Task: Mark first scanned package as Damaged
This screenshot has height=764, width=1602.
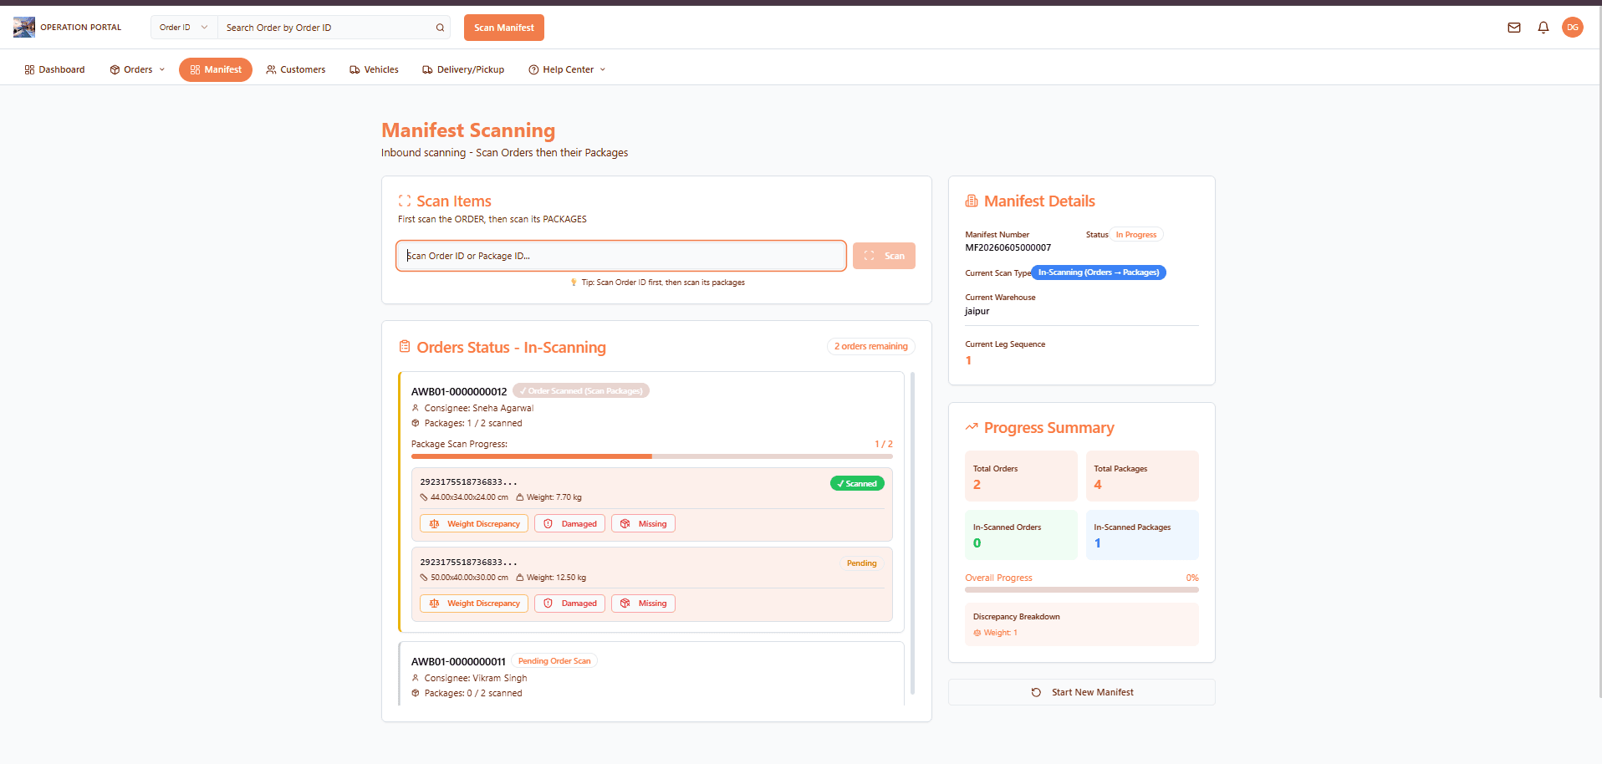Action: (569, 524)
